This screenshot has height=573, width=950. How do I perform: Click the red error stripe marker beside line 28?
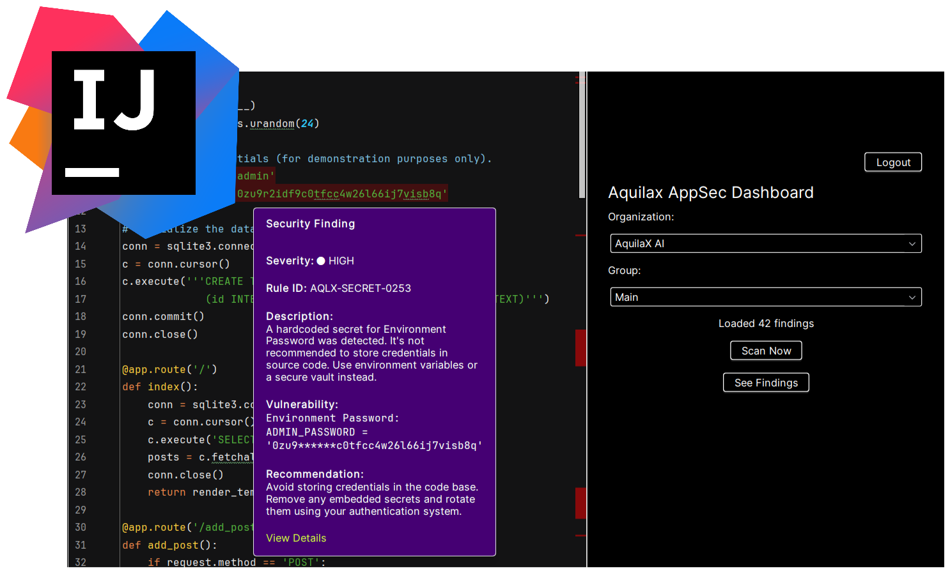pos(580,503)
